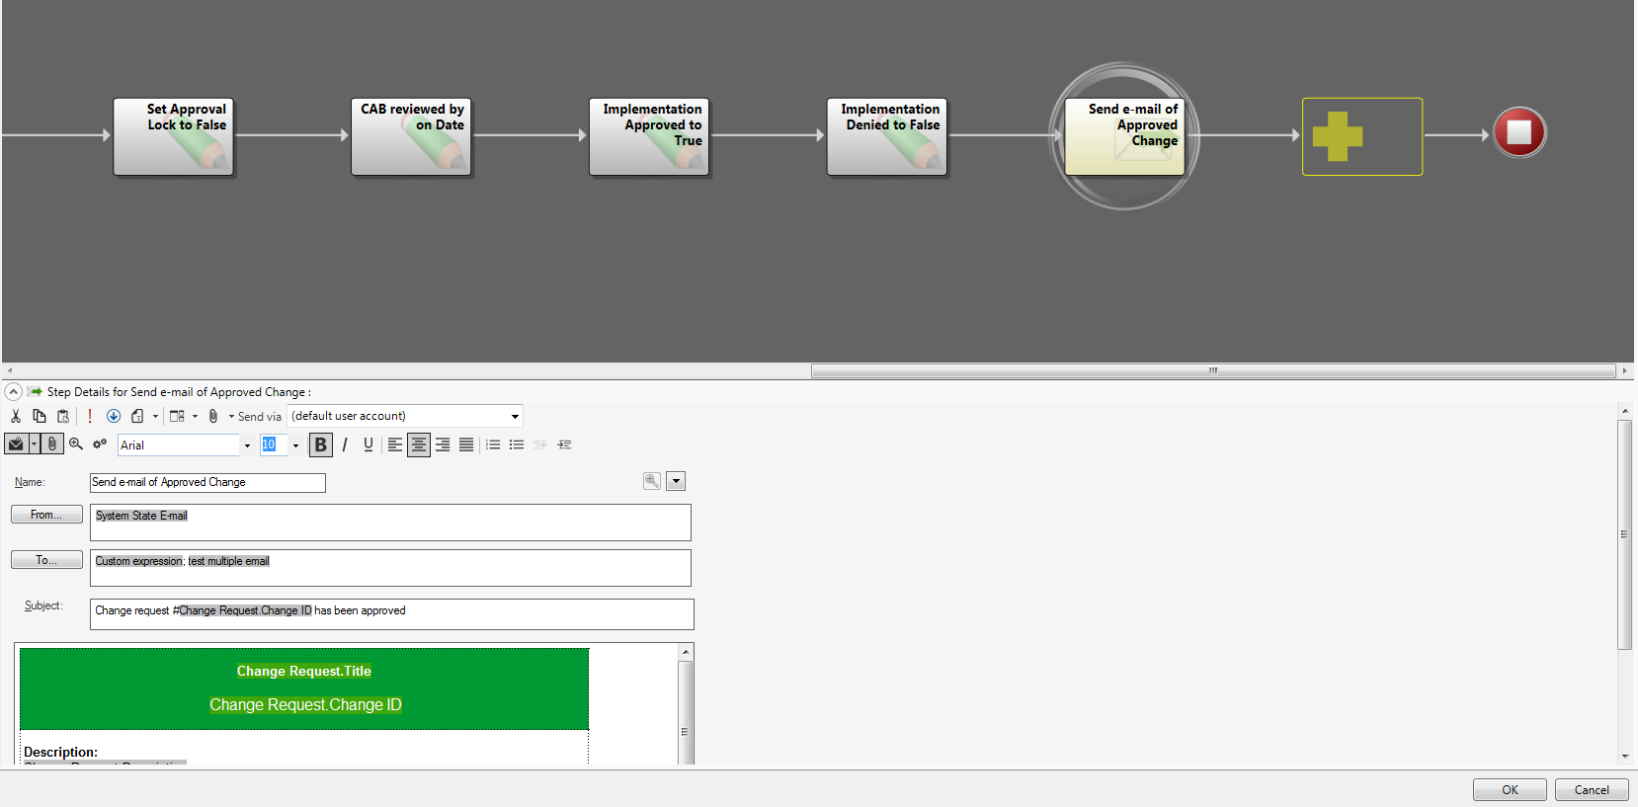Set high importance with red exclamation icon

pos(90,416)
